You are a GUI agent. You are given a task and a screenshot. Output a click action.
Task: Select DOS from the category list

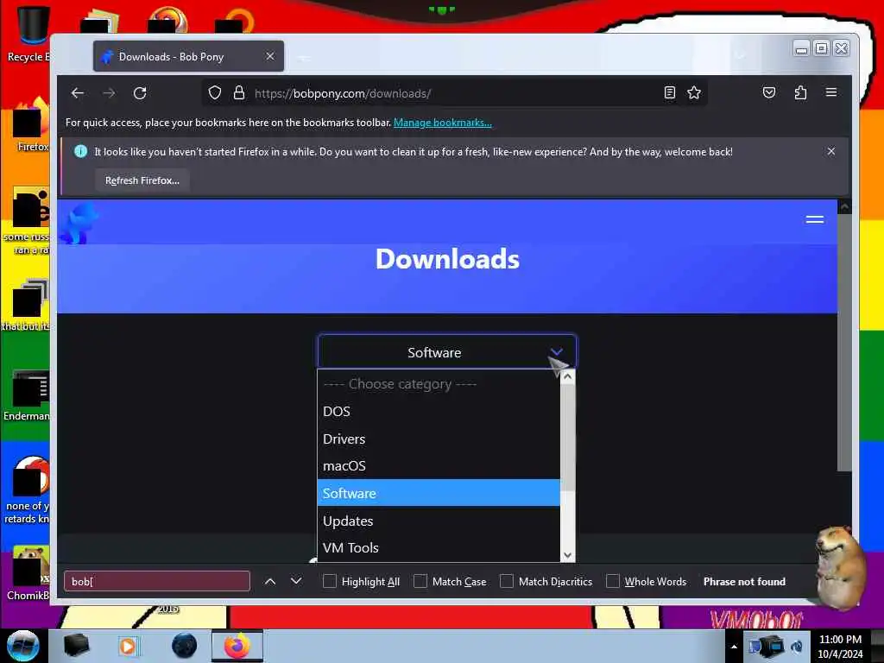tap(439, 411)
